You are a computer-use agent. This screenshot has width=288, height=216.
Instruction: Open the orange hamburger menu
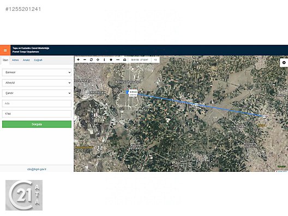click(x=5, y=50)
